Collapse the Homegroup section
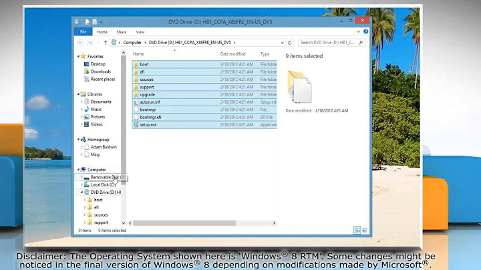481x270 pixels. [78, 139]
